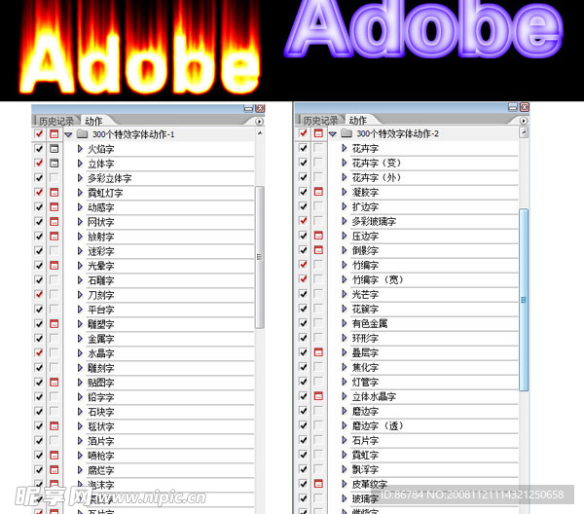
Task: Click right panel vertical scrollbar thumb
Action: 524,300
